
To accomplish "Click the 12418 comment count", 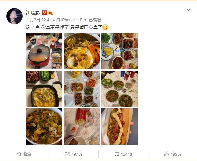I will [126, 154].
